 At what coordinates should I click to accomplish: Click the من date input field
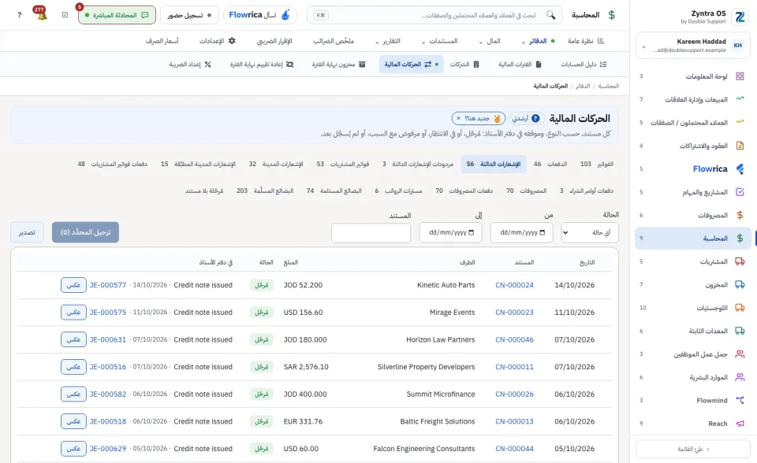(x=521, y=232)
